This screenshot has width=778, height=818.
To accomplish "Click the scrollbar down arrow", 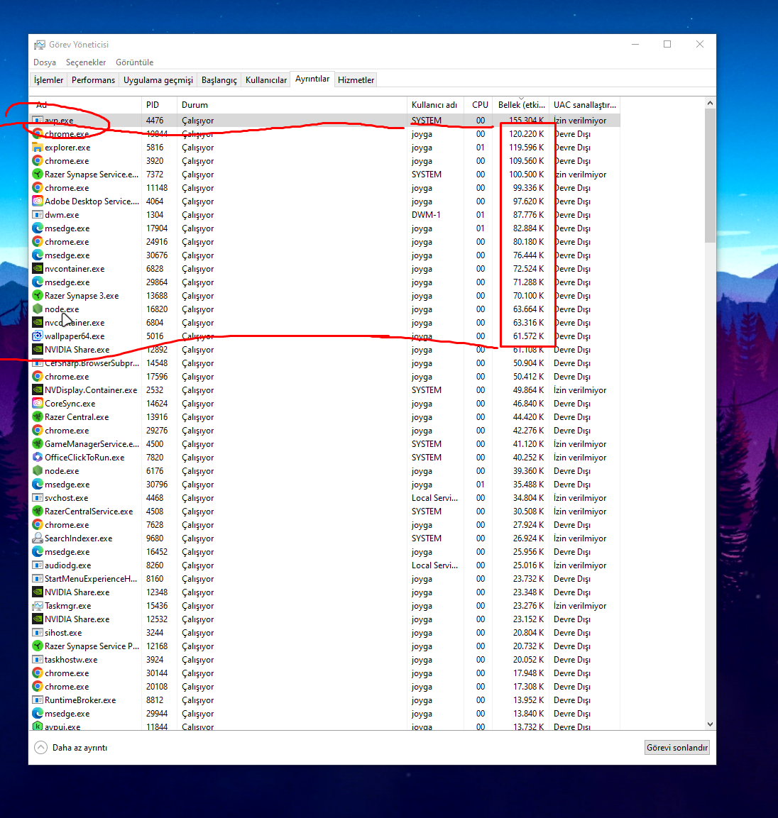I will click(710, 724).
